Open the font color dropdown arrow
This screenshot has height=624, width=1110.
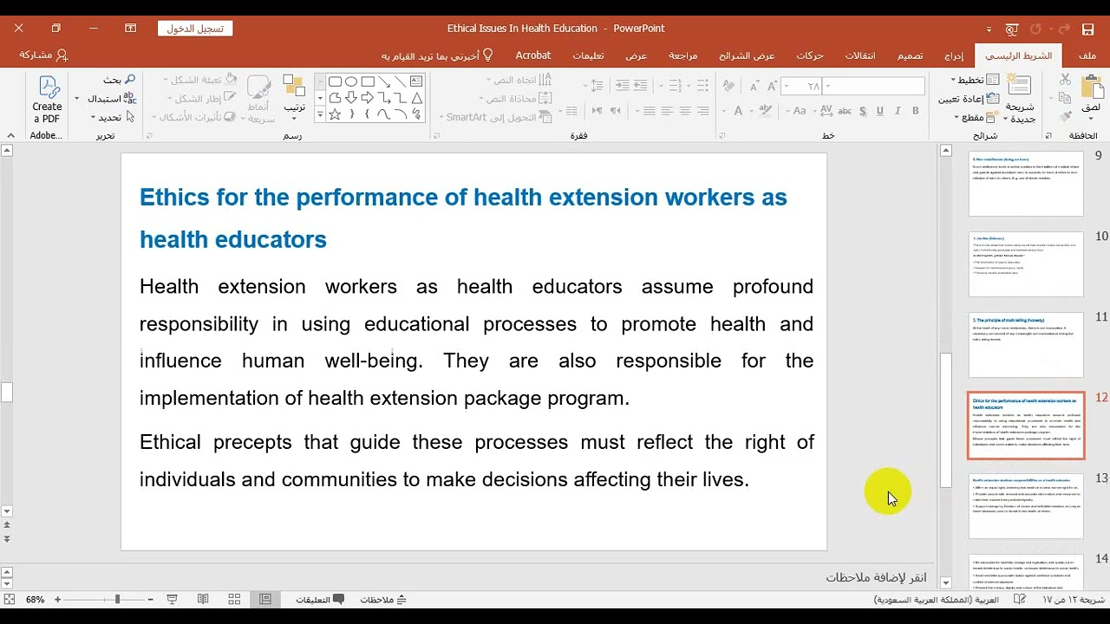pos(723,111)
